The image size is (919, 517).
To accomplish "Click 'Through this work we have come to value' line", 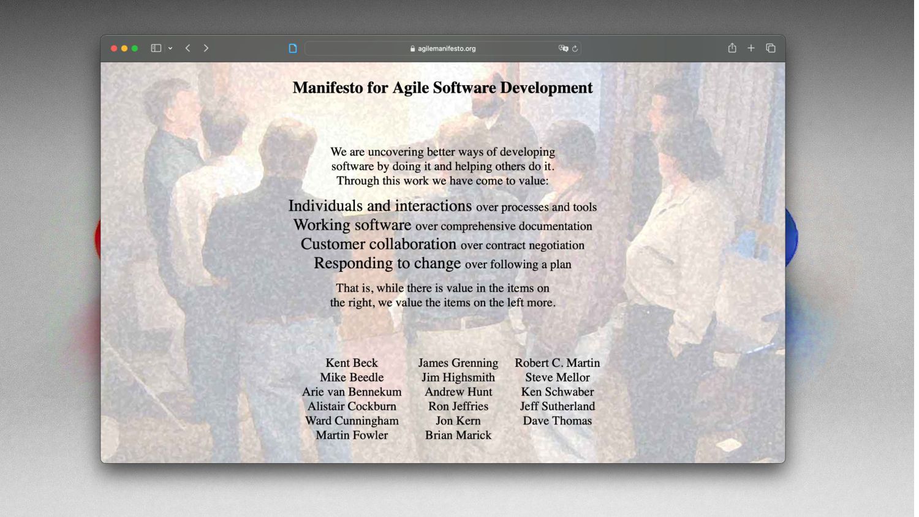I will tap(442, 181).
